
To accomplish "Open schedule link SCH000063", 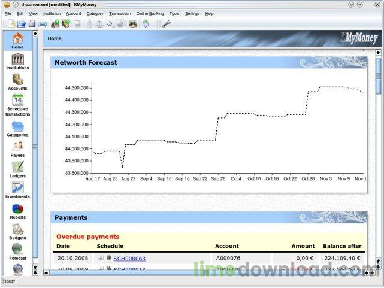I will pyautogui.click(x=129, y=259).
